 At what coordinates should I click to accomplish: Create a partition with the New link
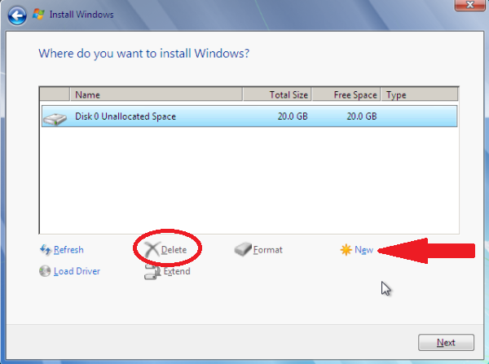(x=364, y=250)
